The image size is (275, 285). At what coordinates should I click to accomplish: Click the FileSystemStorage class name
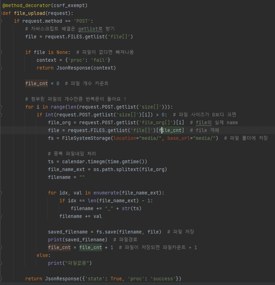pyautogui.click(x=86, y=138)
